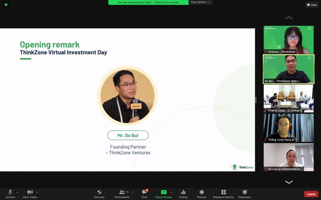This screenshot has height=200, width=321.
Task: Open audio options arrow next to Unmute
Action: 17,192
